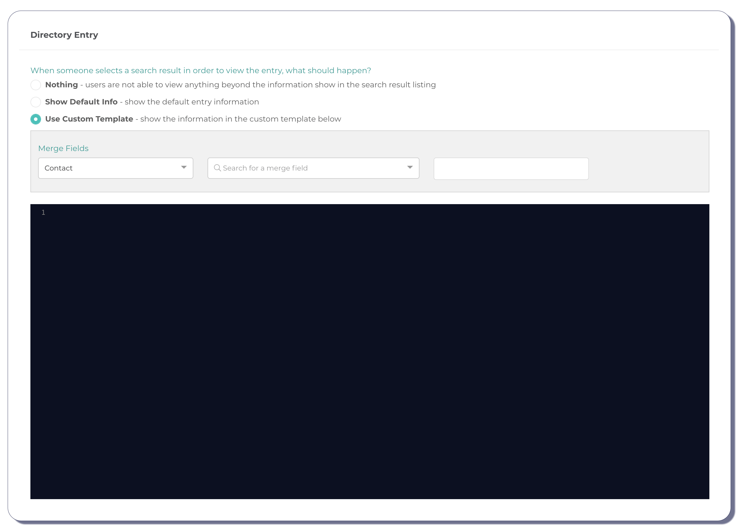Click the empty text box beside merge field search
This screenshot has width=738, height=531.
tap(511, 169)
